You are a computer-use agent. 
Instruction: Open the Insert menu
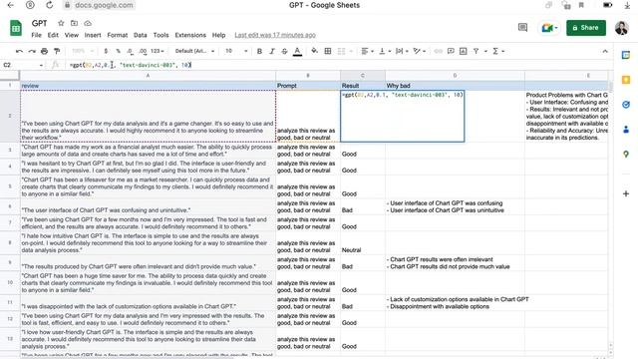coord(93,36)
